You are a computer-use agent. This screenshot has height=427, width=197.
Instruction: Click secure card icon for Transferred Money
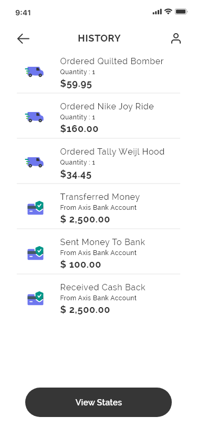tap(35, 208)
